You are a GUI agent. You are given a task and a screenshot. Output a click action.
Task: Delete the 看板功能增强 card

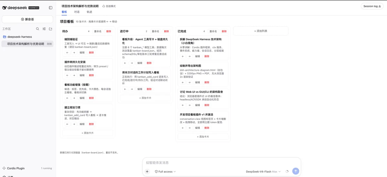[91, 98]
